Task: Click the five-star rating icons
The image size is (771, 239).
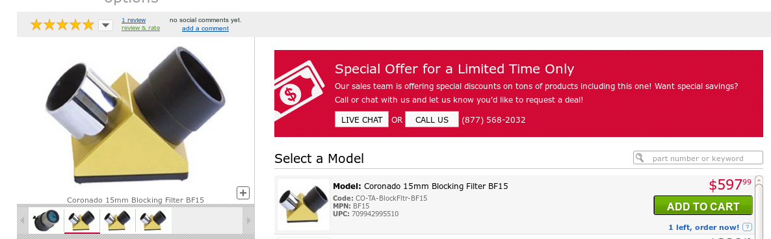Action: pos(62,25)
